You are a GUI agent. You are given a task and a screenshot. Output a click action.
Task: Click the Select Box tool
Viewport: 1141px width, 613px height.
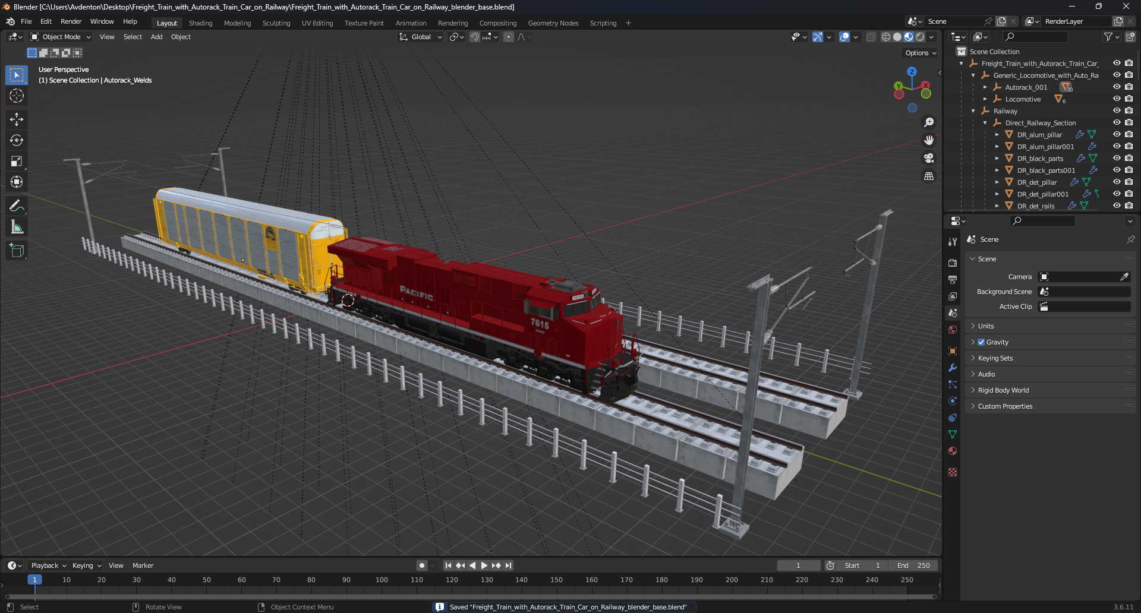pos(17,75)
